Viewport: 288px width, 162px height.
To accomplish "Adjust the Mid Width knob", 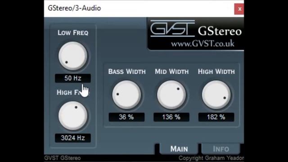I will (171, 94).
